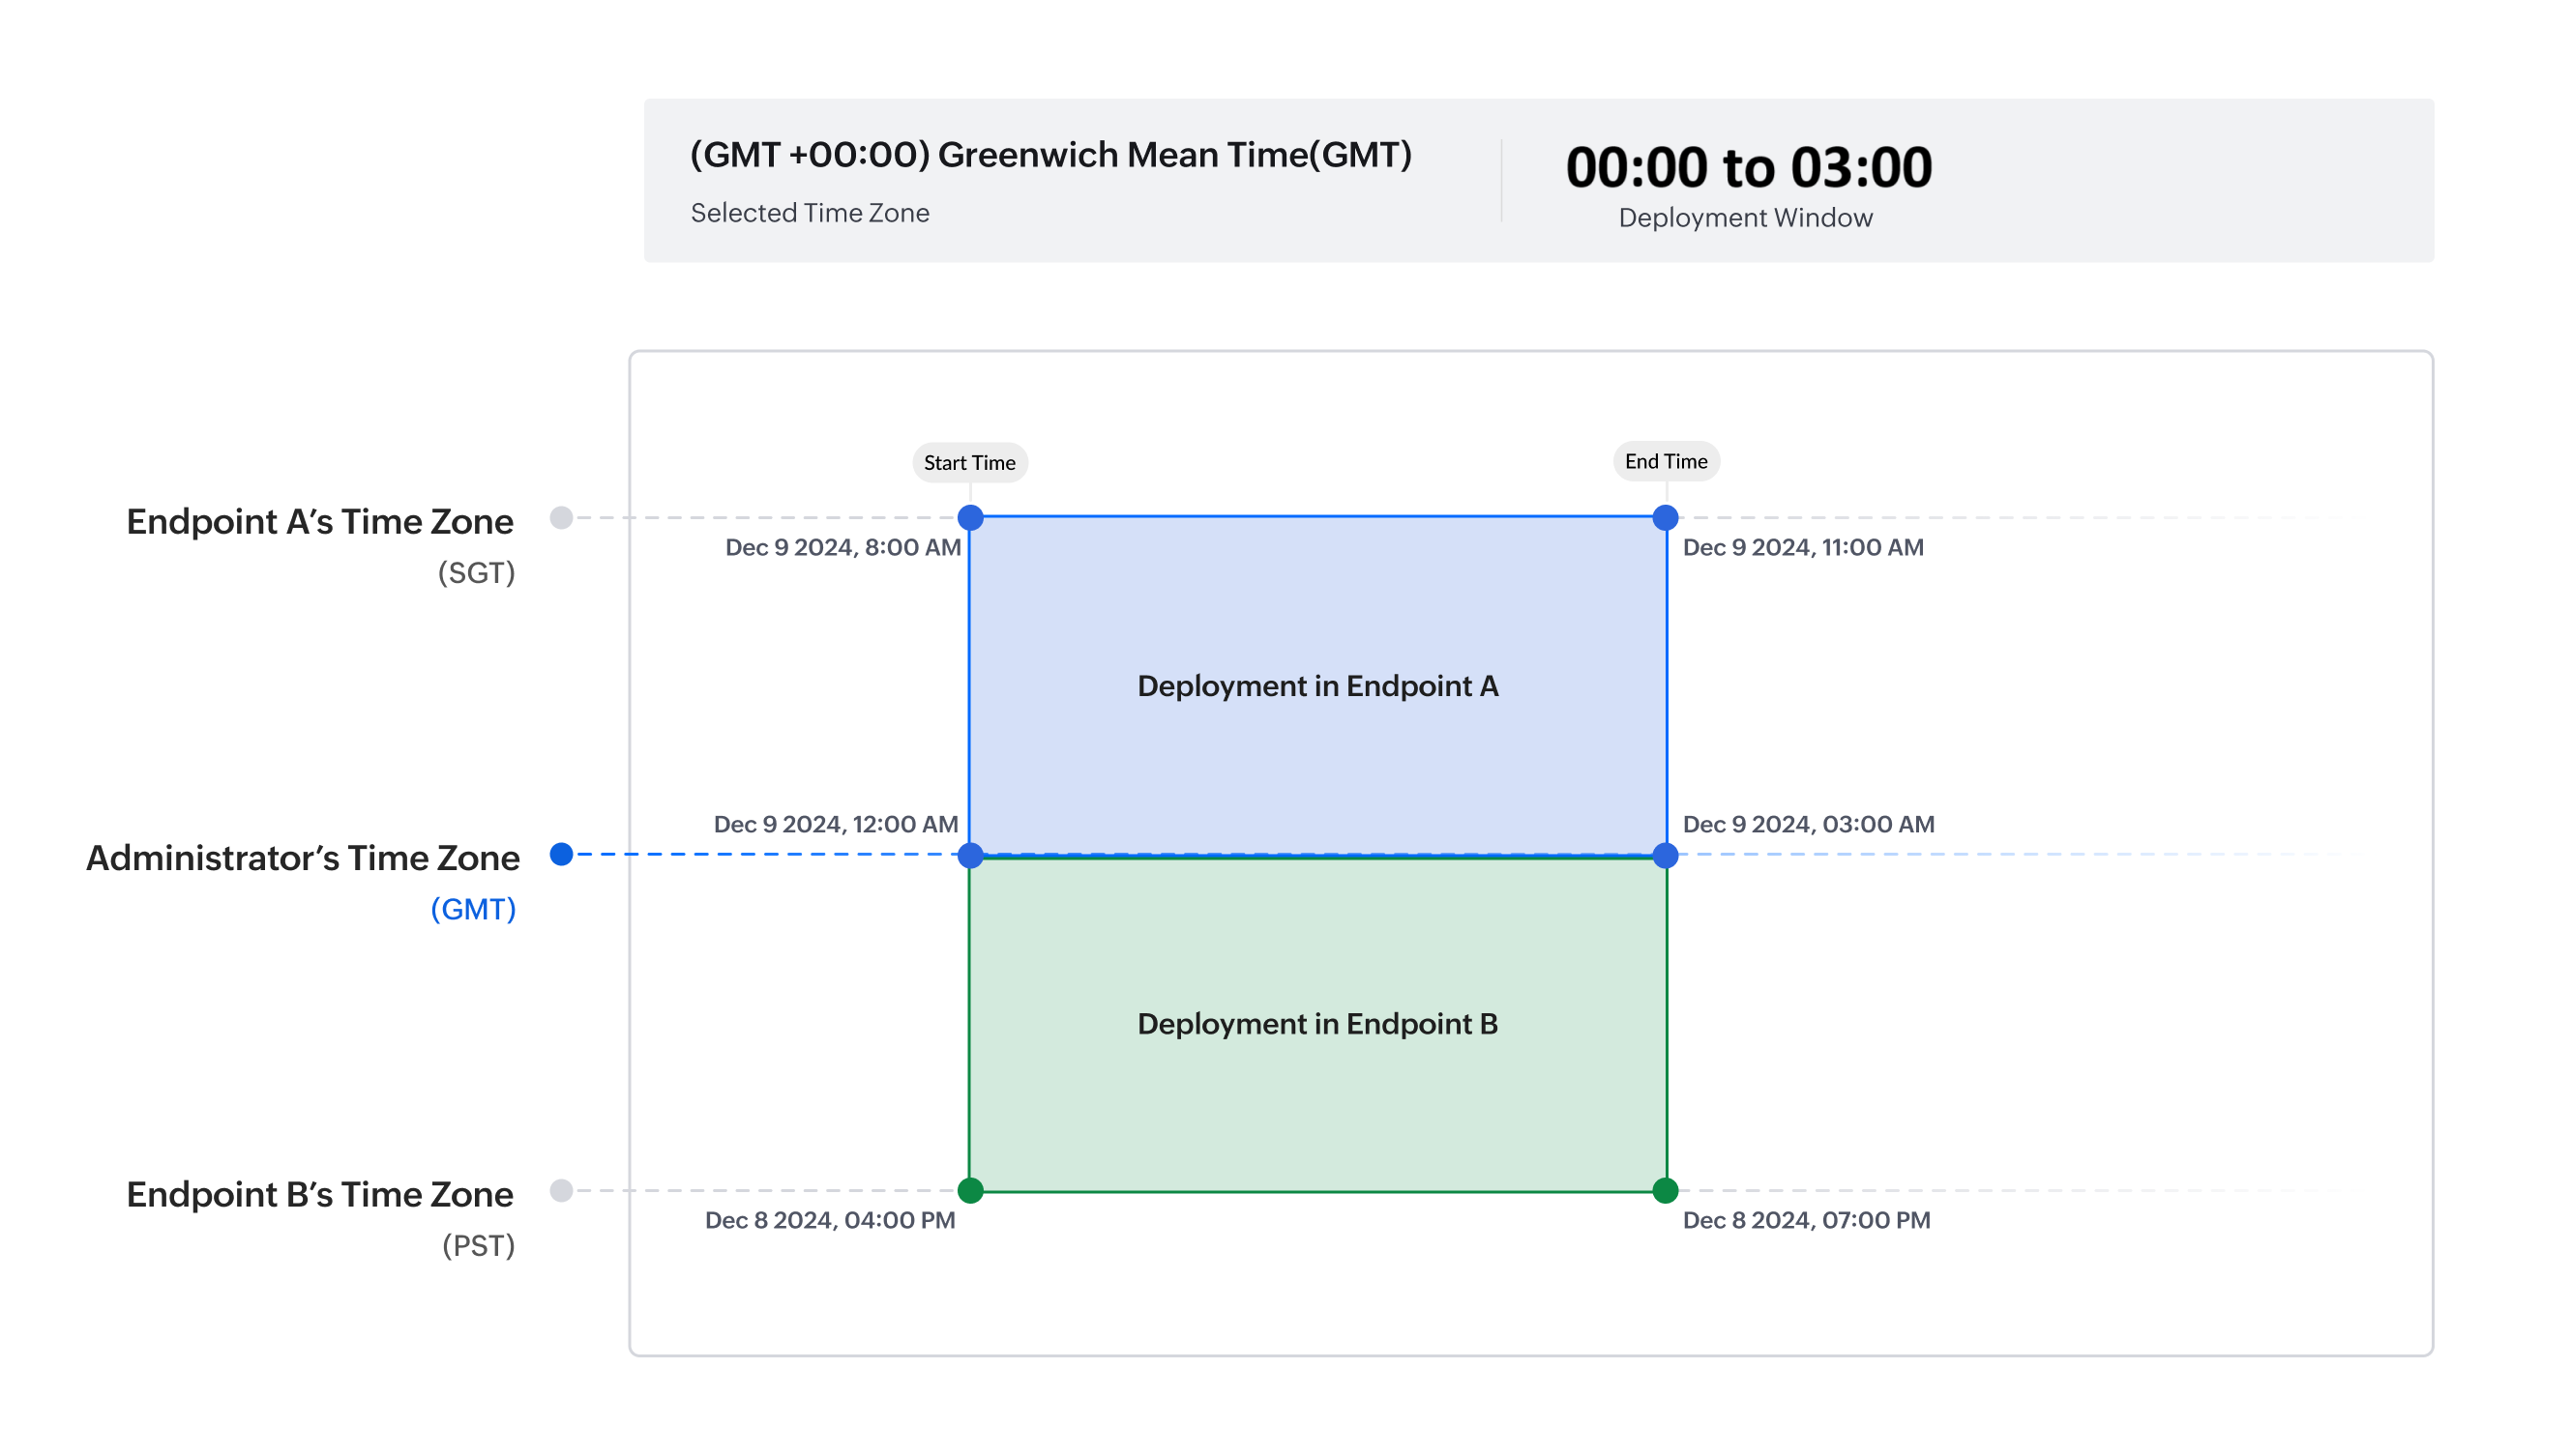Click the Dec 9 2024, 11:00 AM timestamp
This screenshot has height=1456, width=2571.
click(1803, 547)
